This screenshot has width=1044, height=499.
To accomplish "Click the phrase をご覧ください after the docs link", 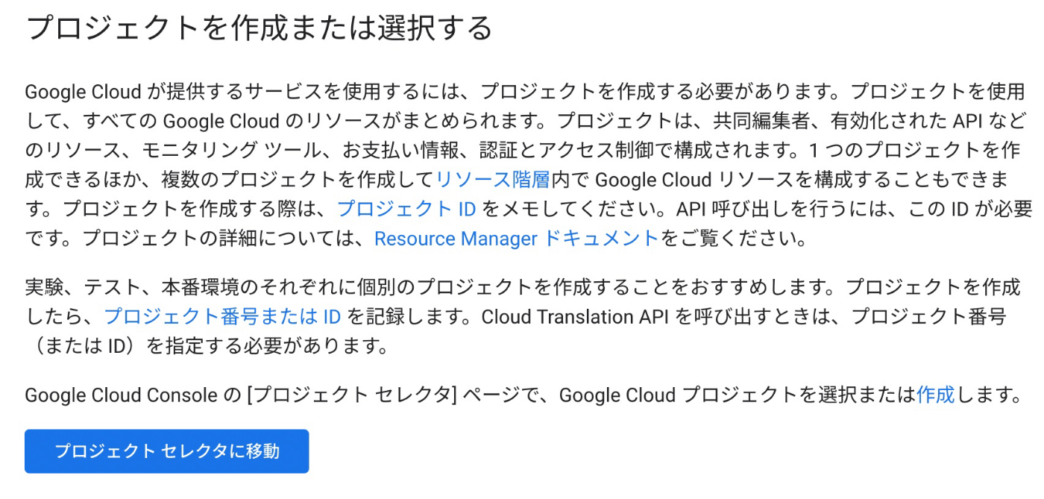I will coord(733,239).
